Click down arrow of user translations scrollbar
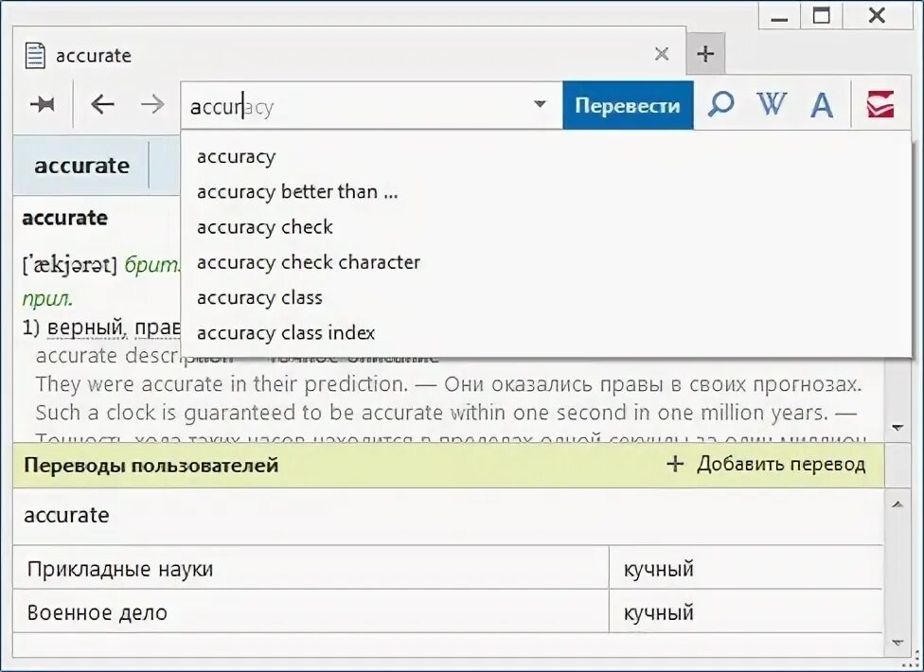 (x=897, y=643)
